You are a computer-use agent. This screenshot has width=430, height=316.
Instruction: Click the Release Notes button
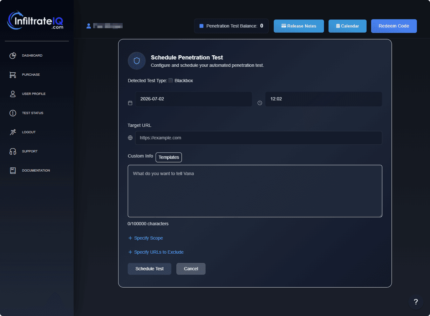(299, 26)
